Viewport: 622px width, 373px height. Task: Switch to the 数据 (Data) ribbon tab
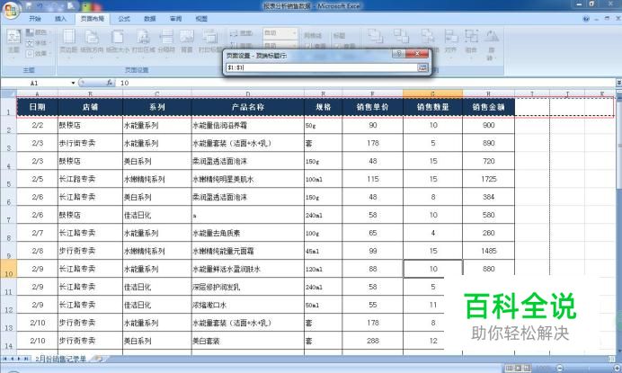click(x=149, y=19)
